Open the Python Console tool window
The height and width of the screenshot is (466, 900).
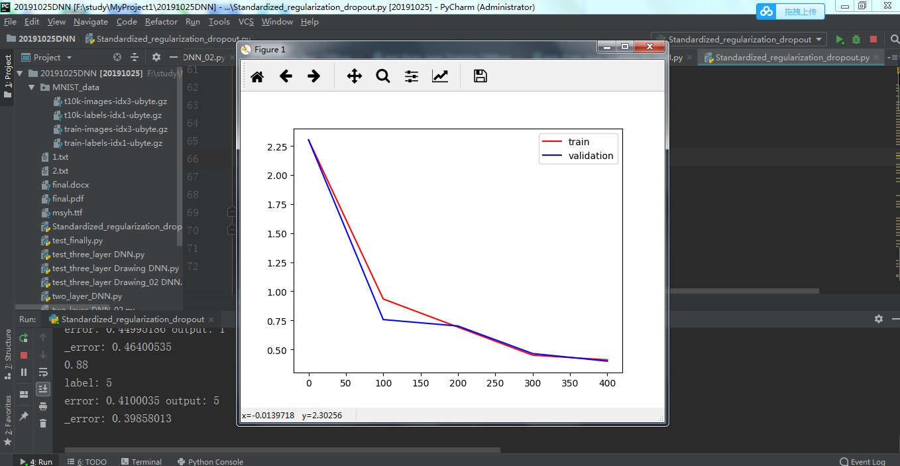coord(210,461)
